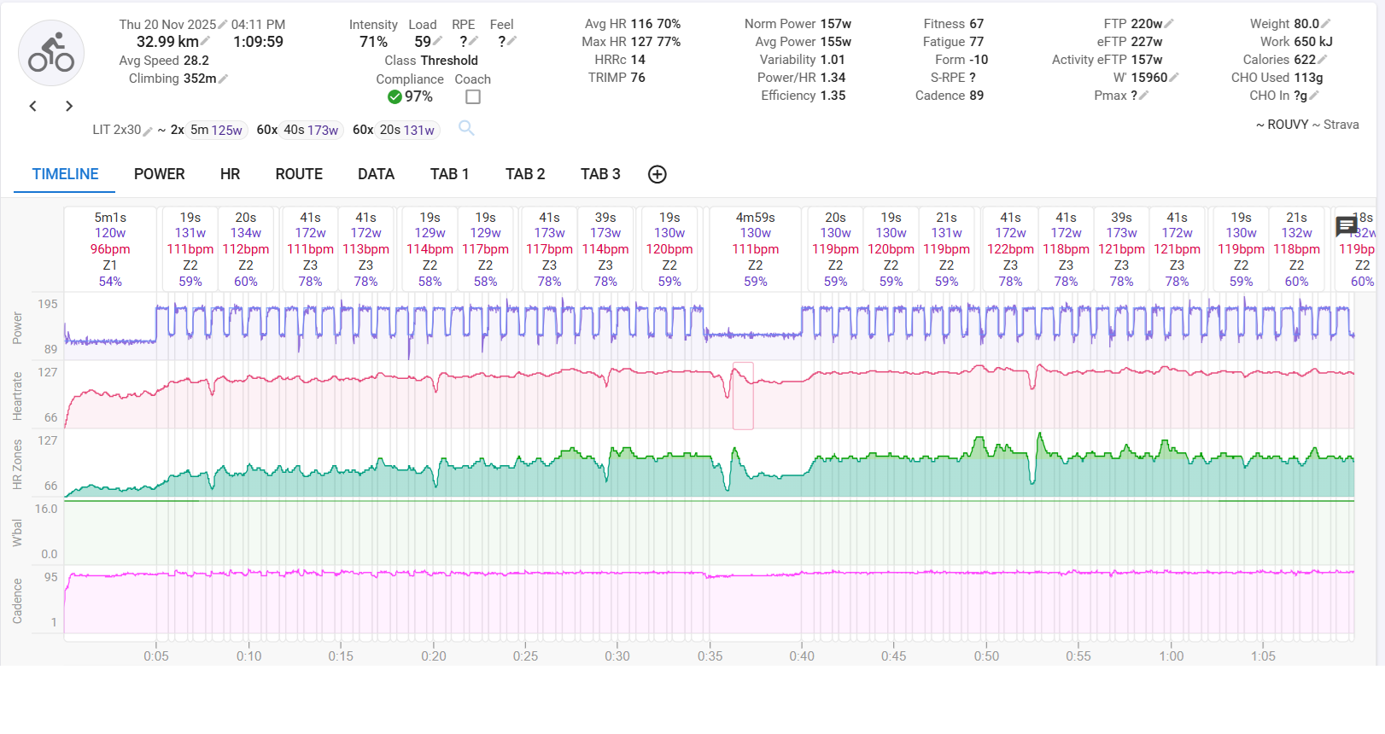The height and width of the screenshot is (734, 1385).
Task: Open the Strava source link
Action: 1341,125
